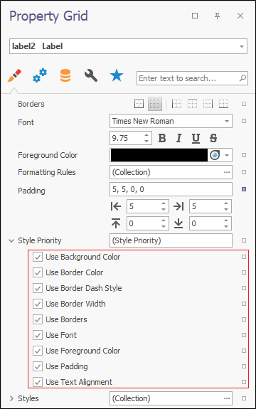Click the search magnifier icon
The image size is (256, 409).
(x=242, y=78)
